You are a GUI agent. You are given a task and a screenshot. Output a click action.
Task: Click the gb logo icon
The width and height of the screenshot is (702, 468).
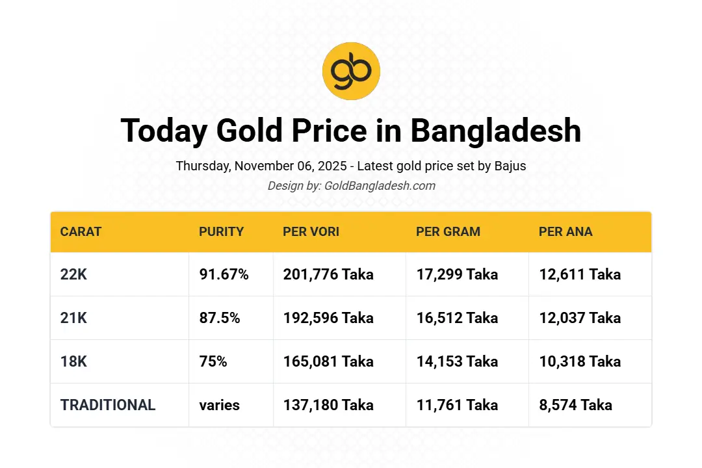[351, 71]
